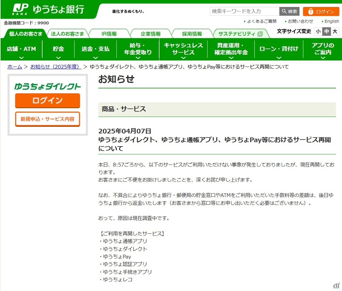Set text size to 小
This screenshot has height=291, width=342.
coord(318,31)
